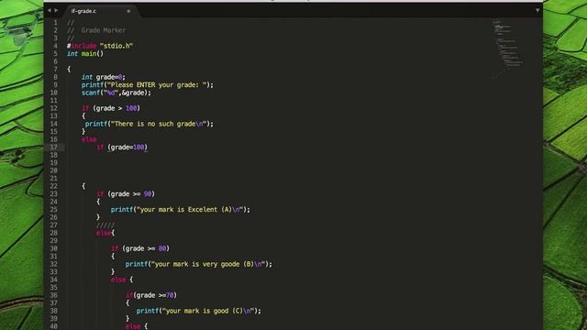The width and height of the screenshot is (587, 330).
Task: Click the if(grade >=70) line
Action: click(151, 295)
